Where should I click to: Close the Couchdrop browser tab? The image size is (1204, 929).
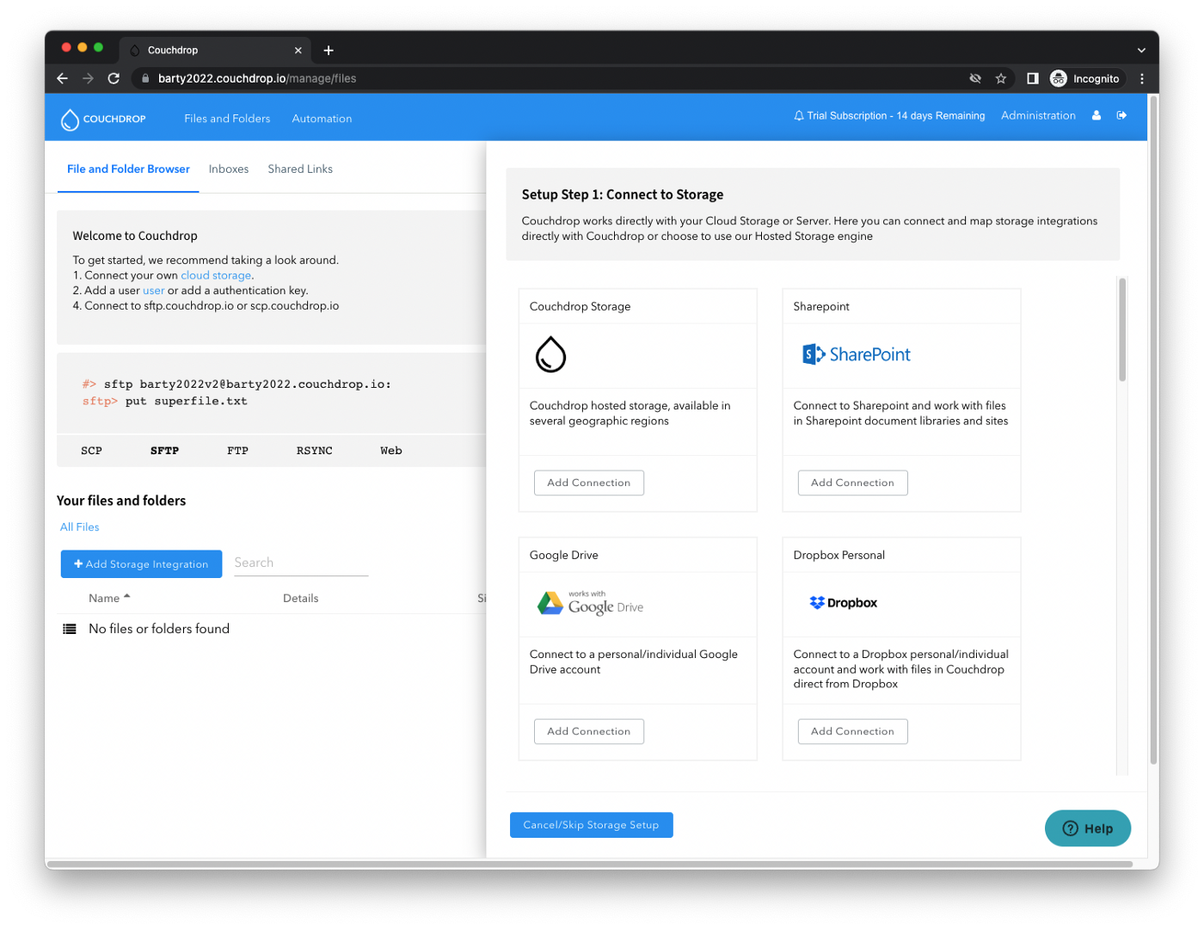(298, 51)
